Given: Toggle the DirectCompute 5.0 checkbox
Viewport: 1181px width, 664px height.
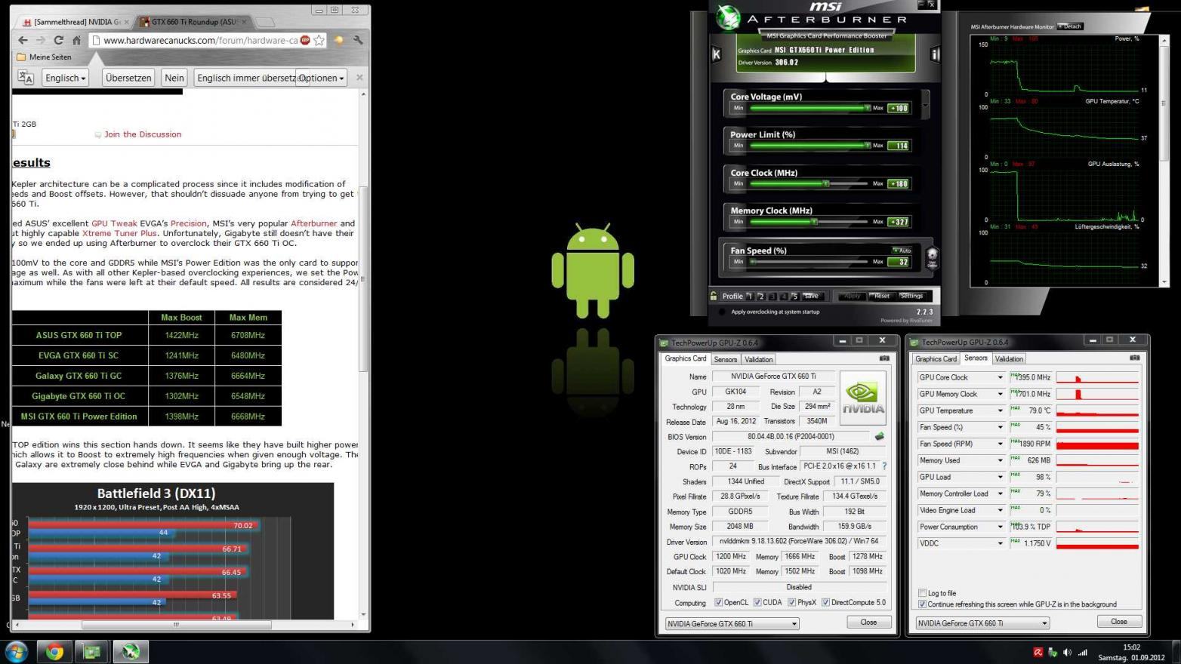Looking at the screenshot, I should click(x=825, y=603).
